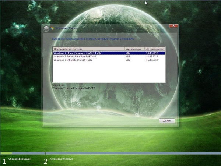The height and width of the screenshot is (166, 221).
Task: Click the 14.02.2012 date in Home Premium row
Action: (151, 53)
